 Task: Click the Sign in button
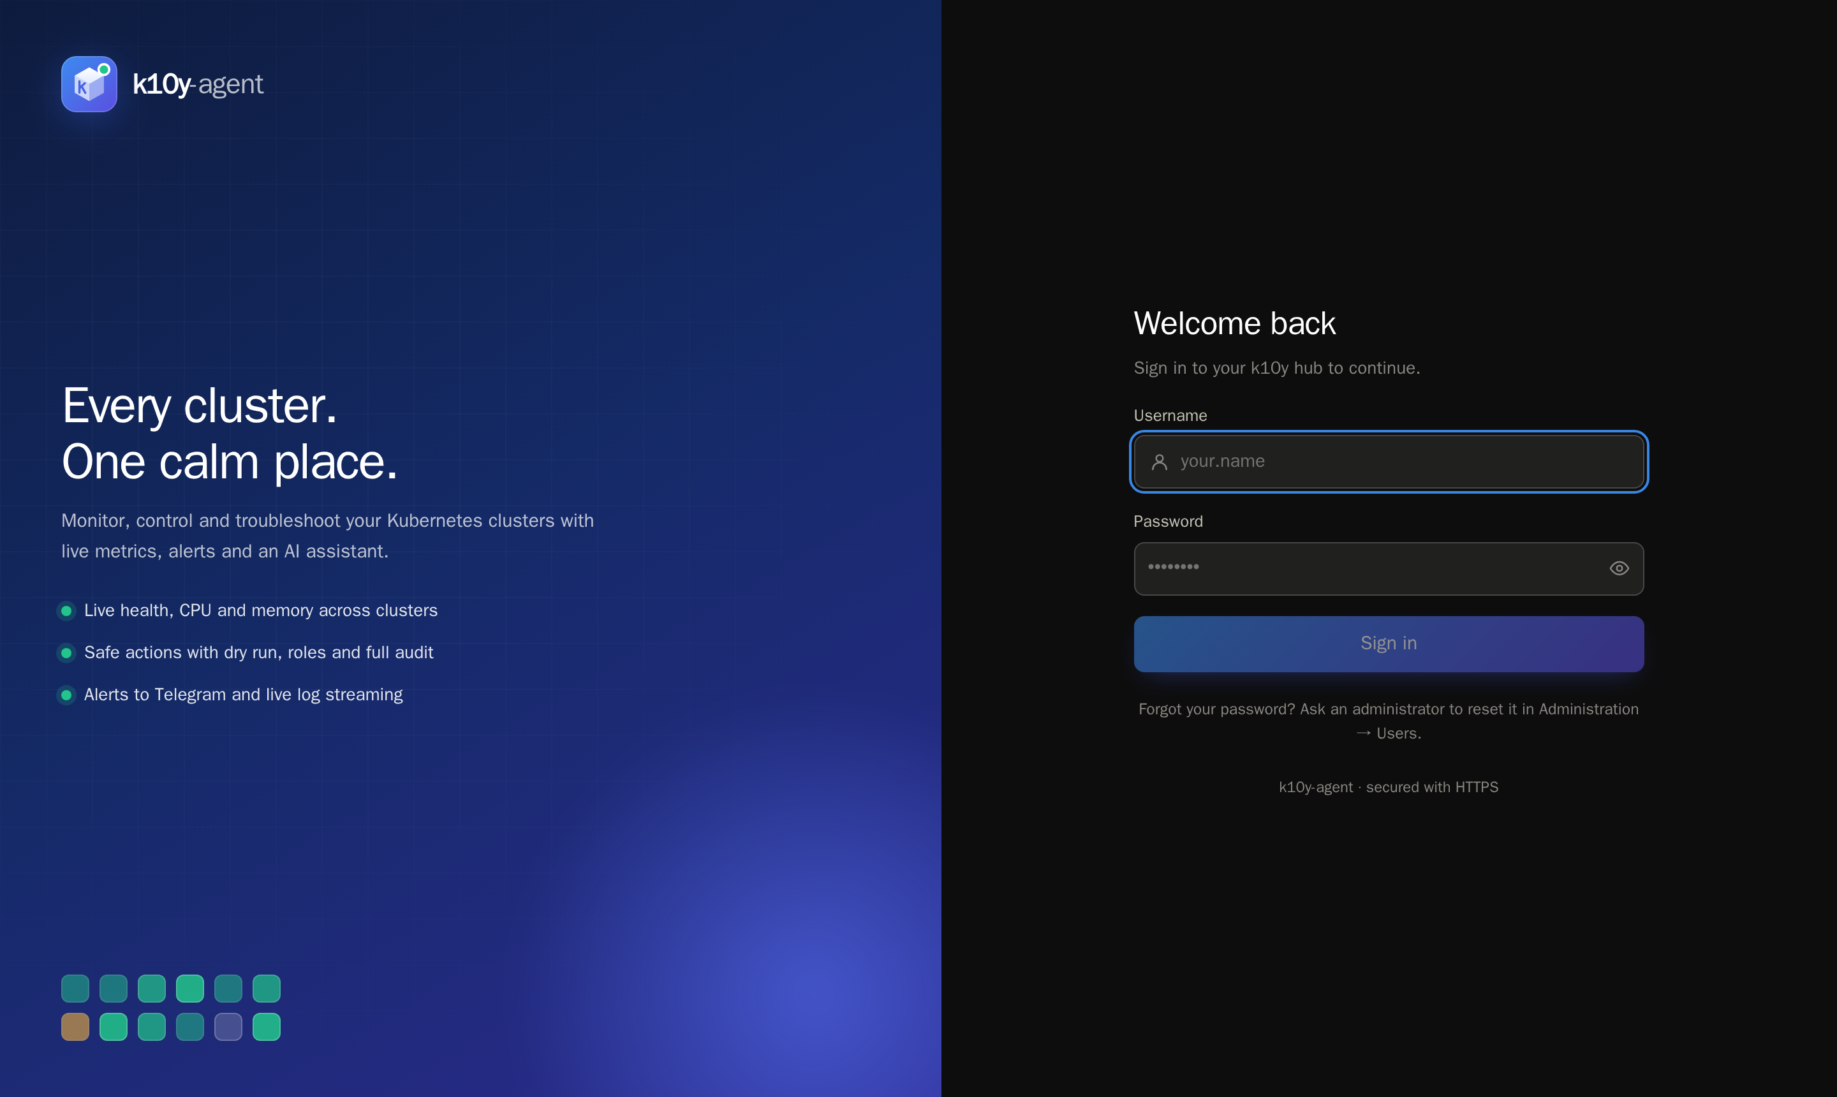point(1389,644)
